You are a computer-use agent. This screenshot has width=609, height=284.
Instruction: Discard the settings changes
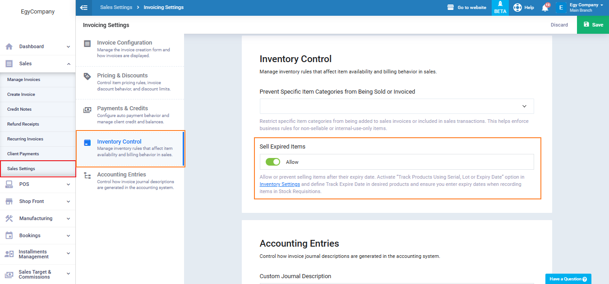[x=559, y=25]
